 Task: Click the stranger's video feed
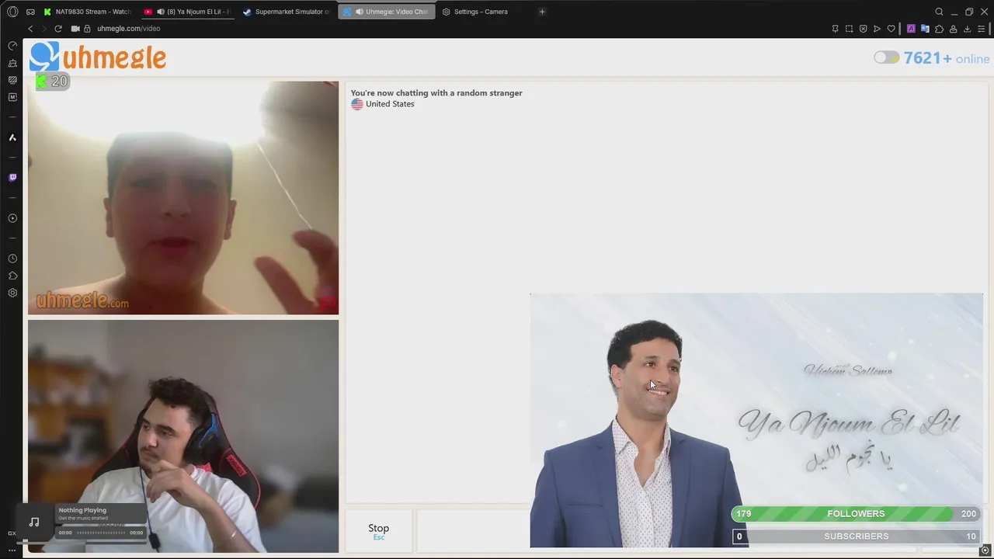tap(183, 198)
